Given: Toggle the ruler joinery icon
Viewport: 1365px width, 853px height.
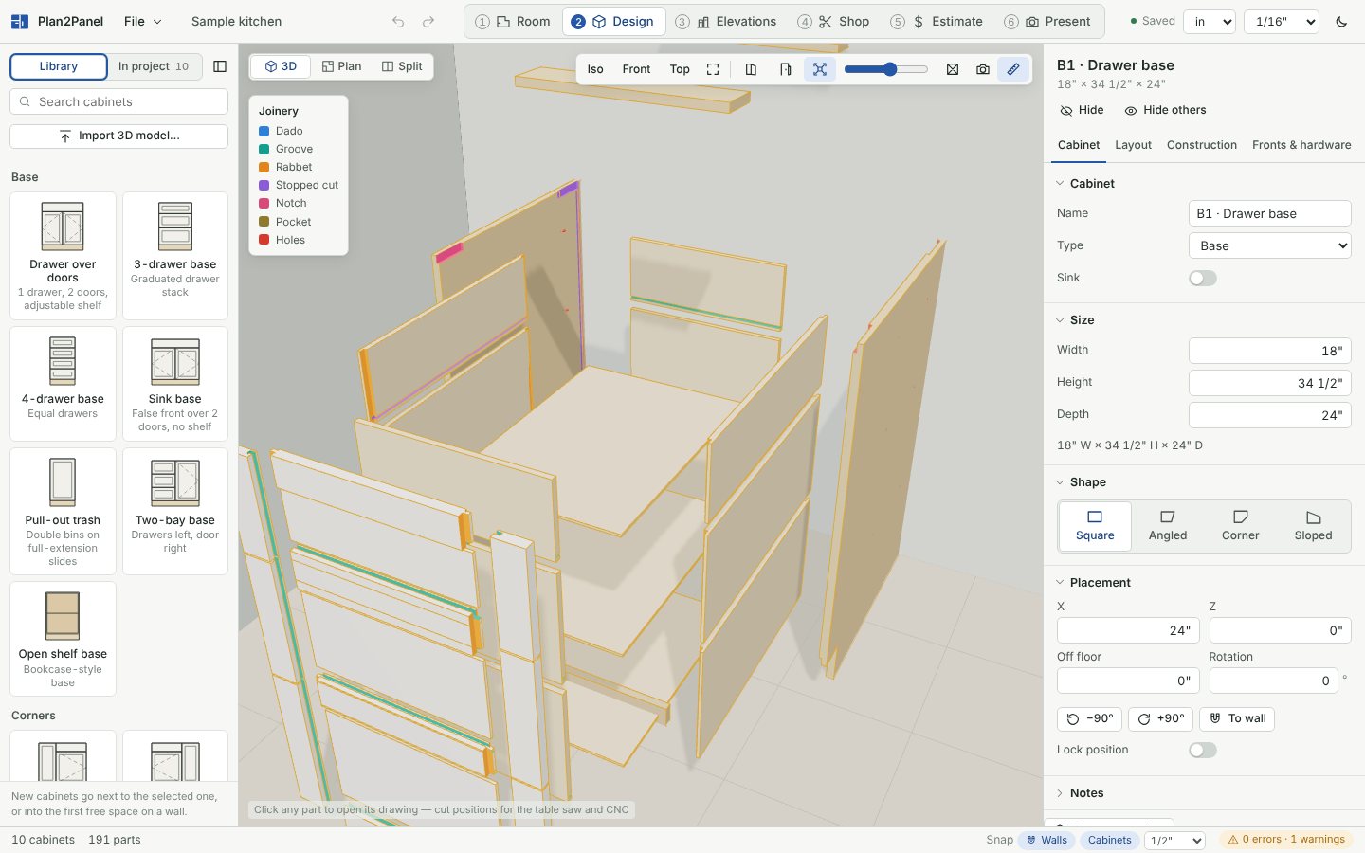Looking at the screenshot, I should point(1013,69).
